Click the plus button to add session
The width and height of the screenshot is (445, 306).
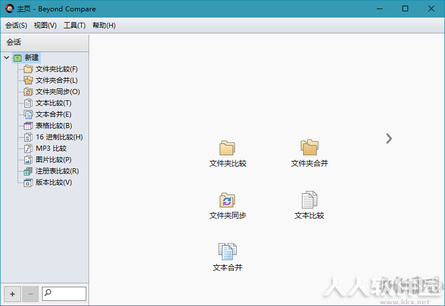(x=12, y=294)
